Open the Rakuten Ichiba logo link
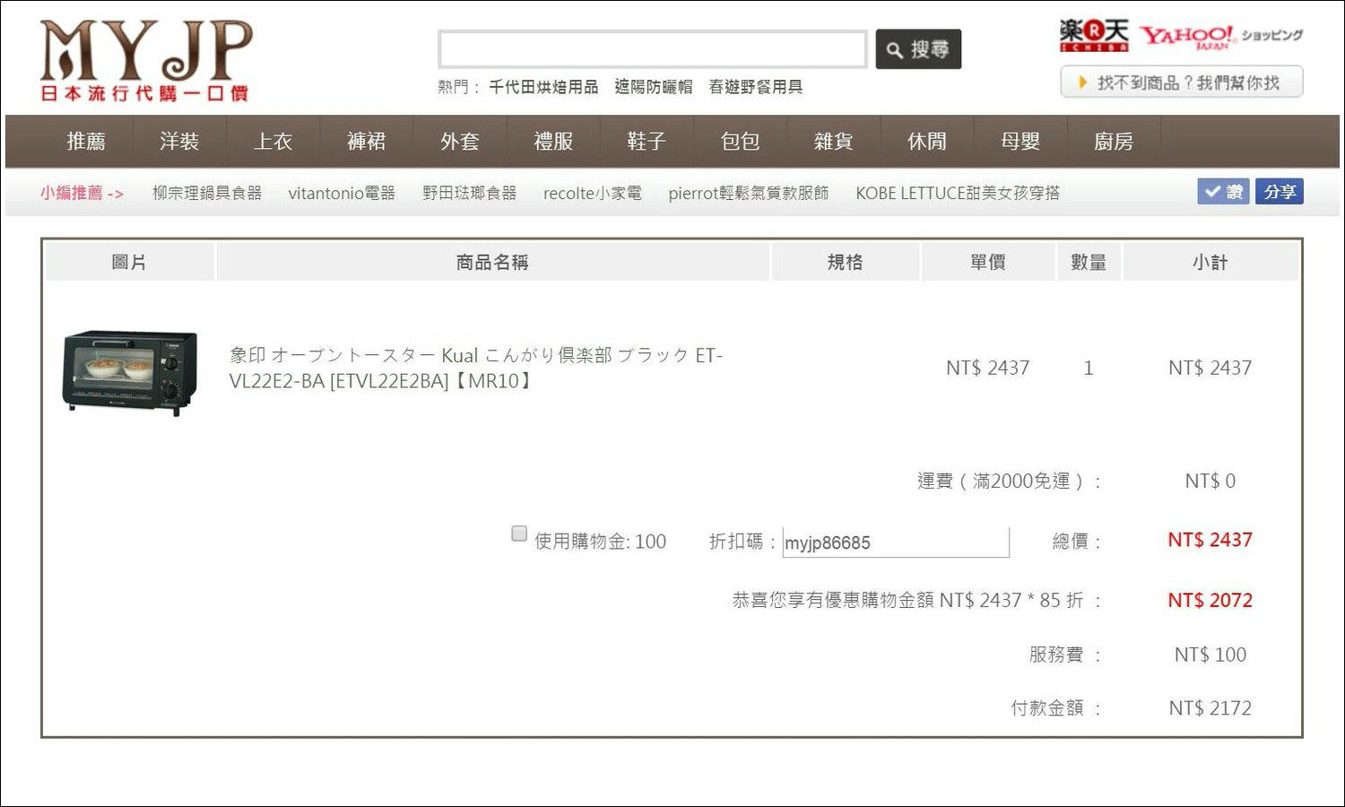The image size is (1345, 807). pos(1094,36)
